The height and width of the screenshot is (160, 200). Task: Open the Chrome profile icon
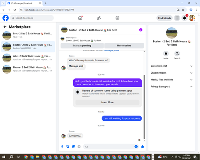tap(191, 10)
